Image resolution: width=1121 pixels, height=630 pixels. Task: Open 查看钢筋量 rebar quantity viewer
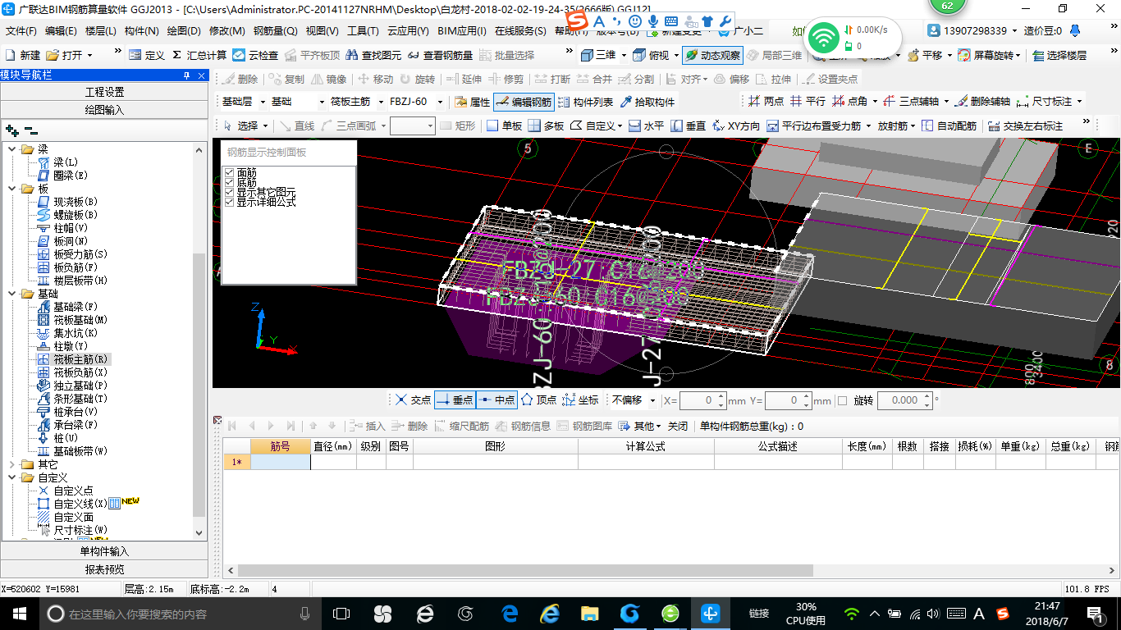click(x=440, y=55)
